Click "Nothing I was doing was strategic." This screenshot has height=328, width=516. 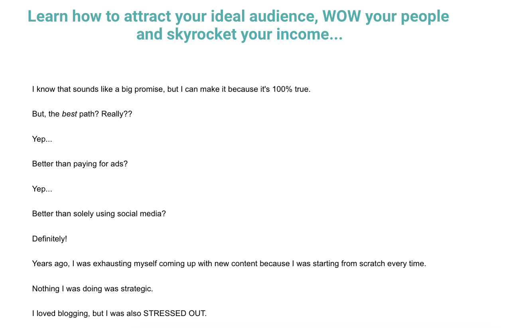(x=93, y=288)
